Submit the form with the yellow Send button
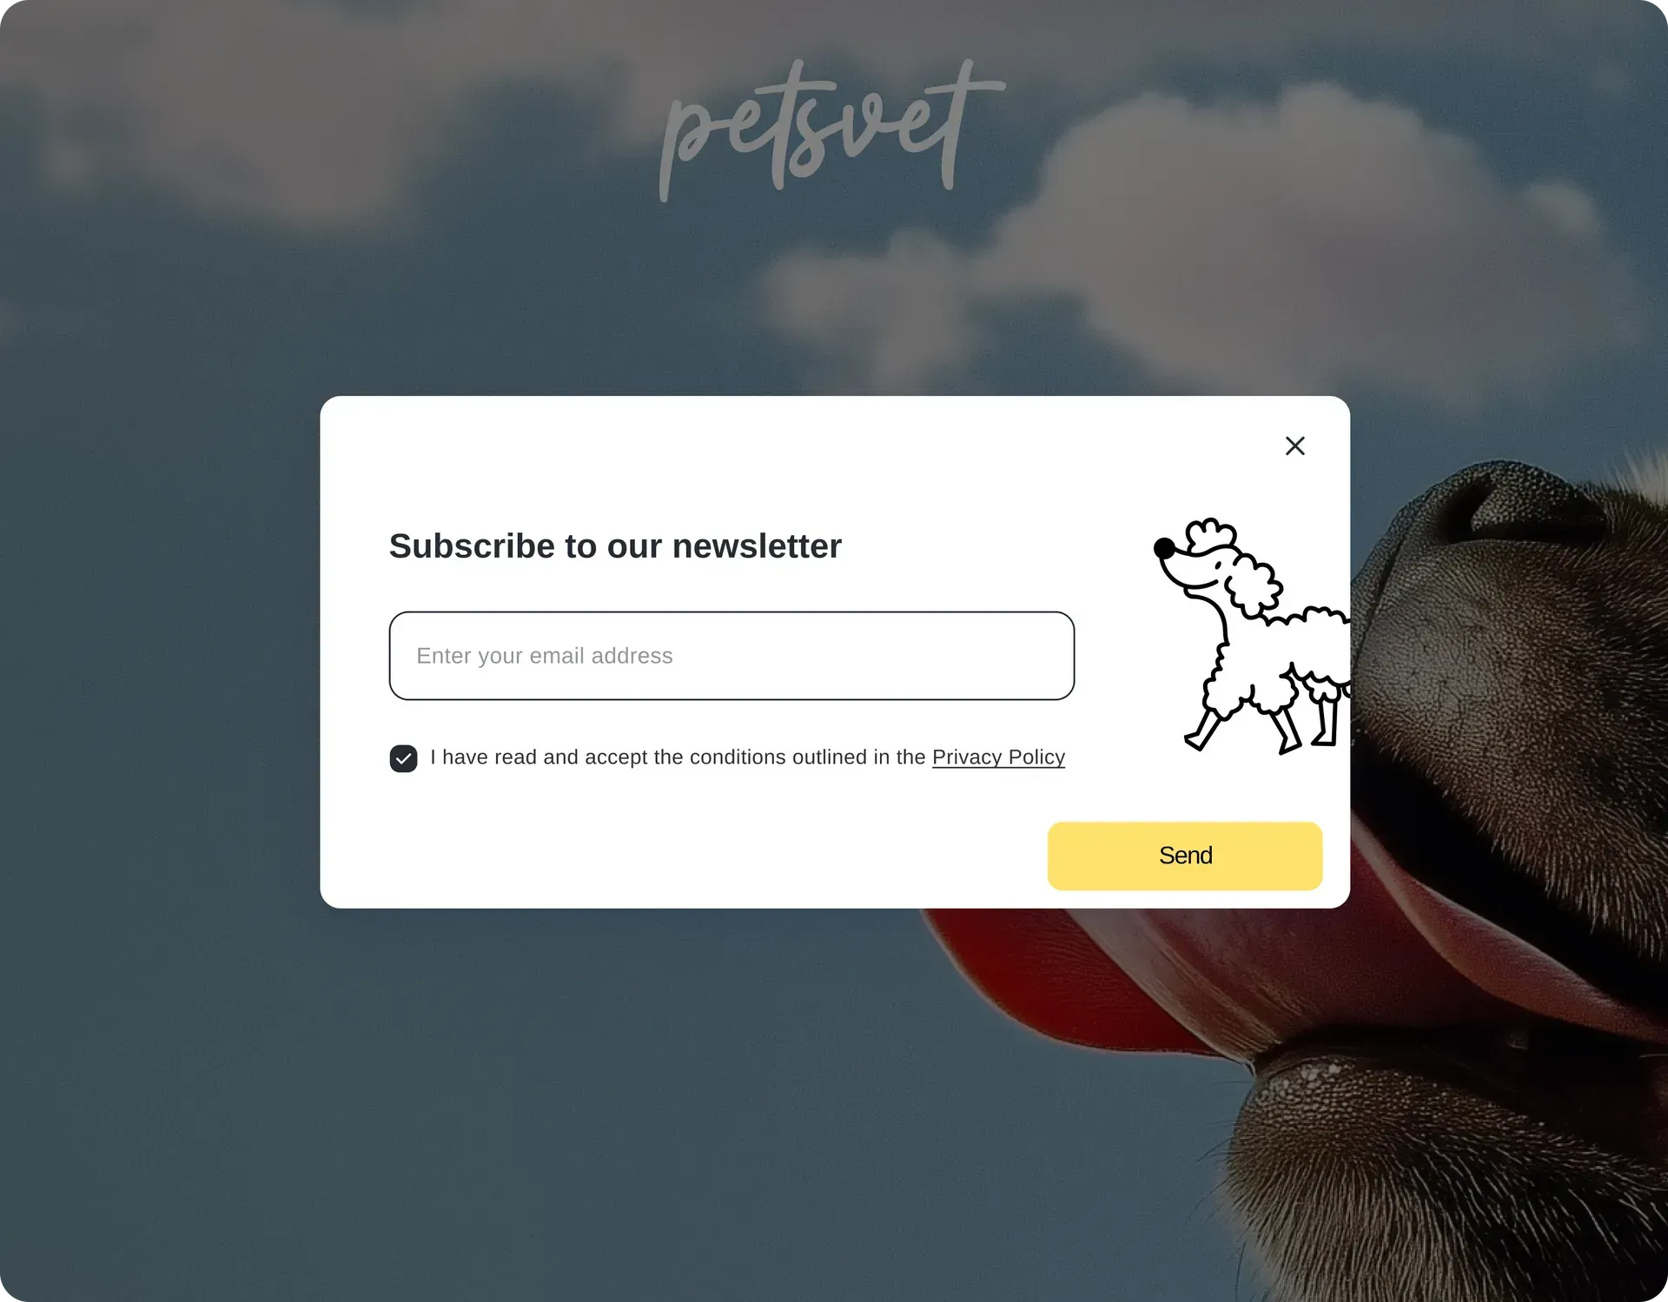 [1184, 856]
